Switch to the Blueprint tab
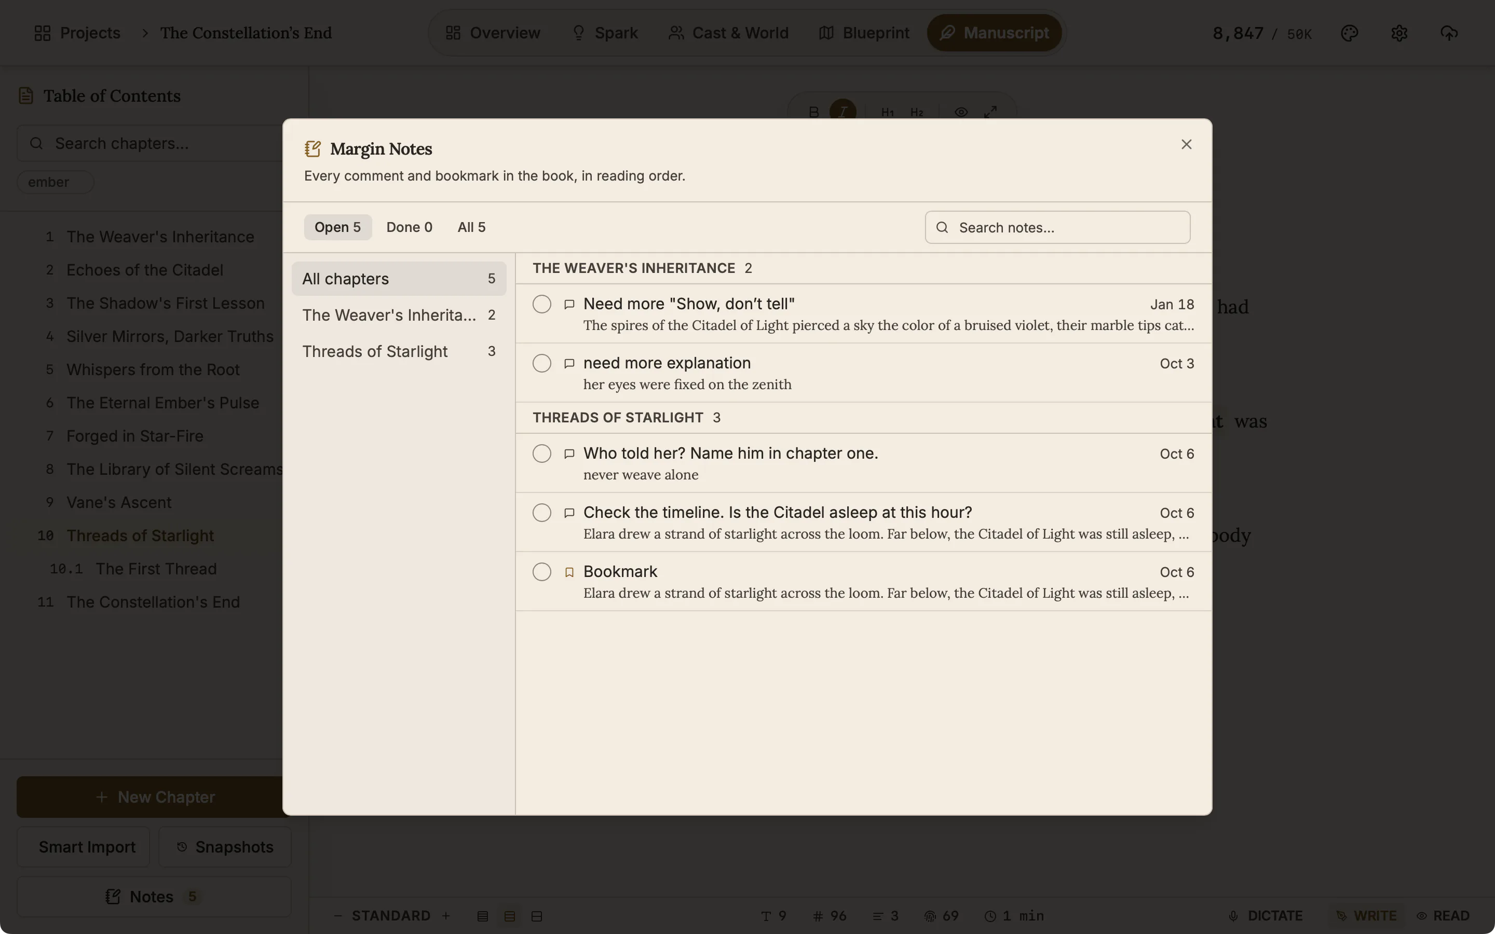This screenshot has height=934, width=1495. (864, 33)
